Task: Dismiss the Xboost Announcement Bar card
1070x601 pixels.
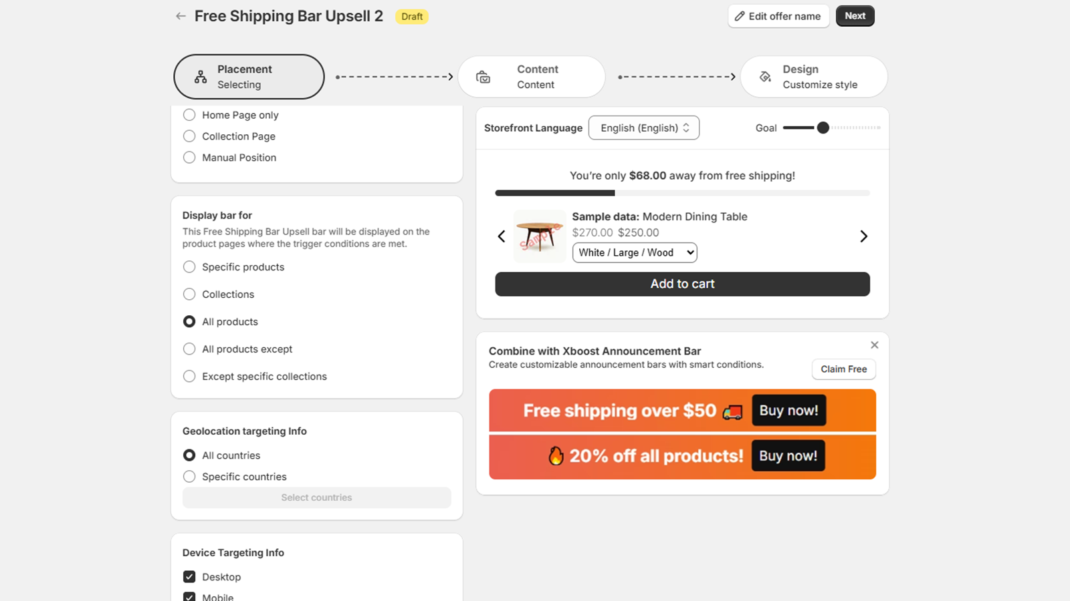Action: tap(874, 345)
